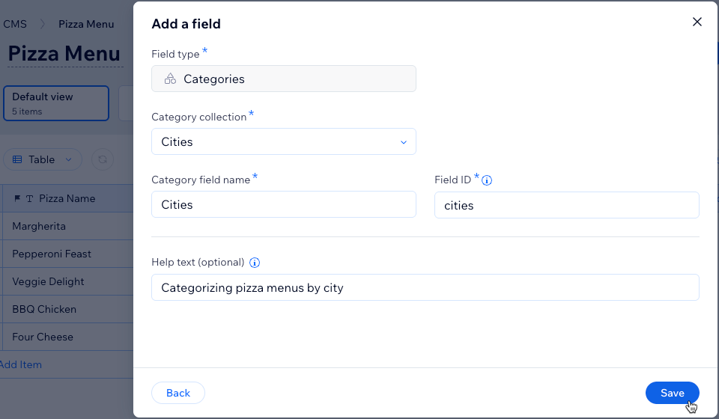This screenshot has height=419, width=719.
Task: Click the primary field flag icon
Action: coord(17,198)
